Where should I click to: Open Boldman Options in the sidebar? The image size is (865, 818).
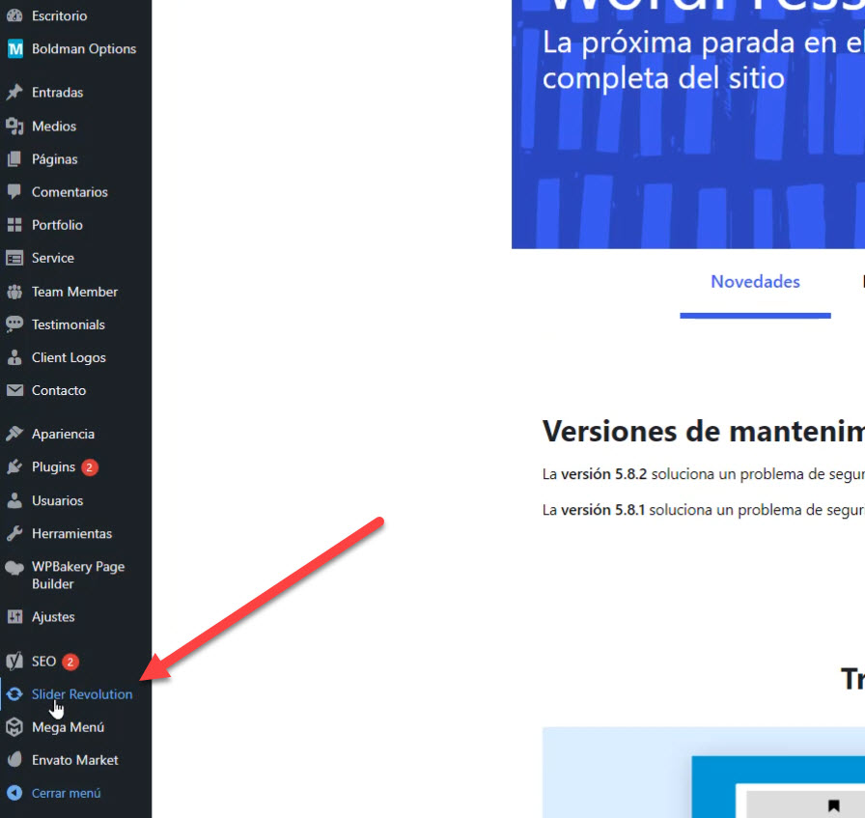click(x=84, y=49)
